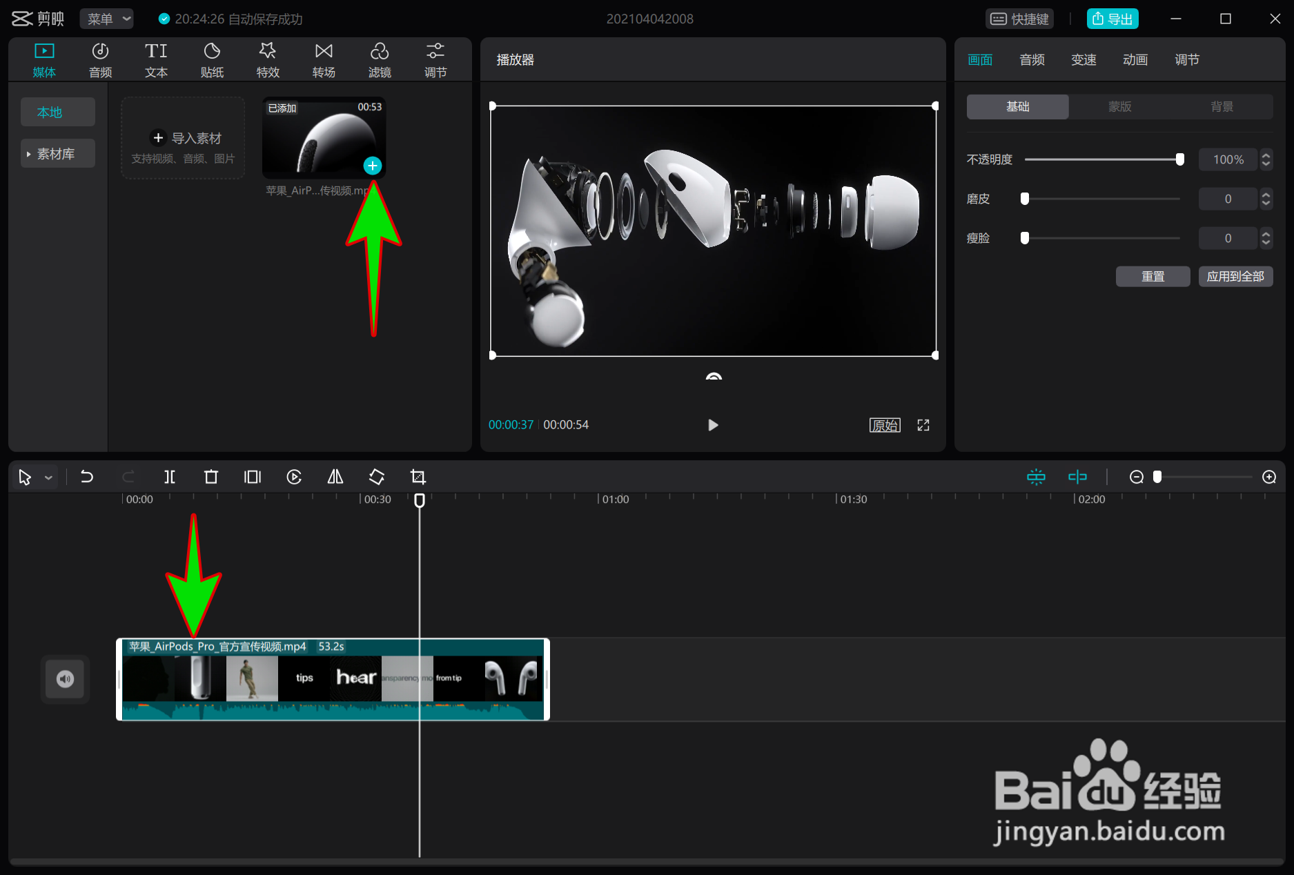The image size is (1294, 875).
Task: Click the 磨皮 value field showing 0
Action: pos(1228,199)
